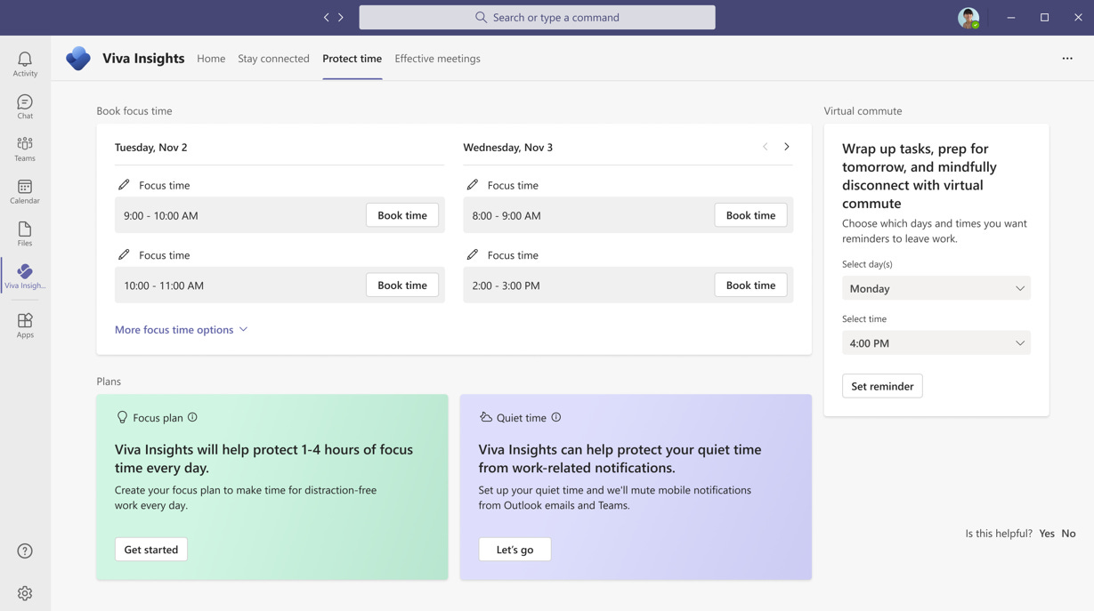Click the search or type a command bar
The width and height of the screenshot is (1094, 611).
pos(537,17)
